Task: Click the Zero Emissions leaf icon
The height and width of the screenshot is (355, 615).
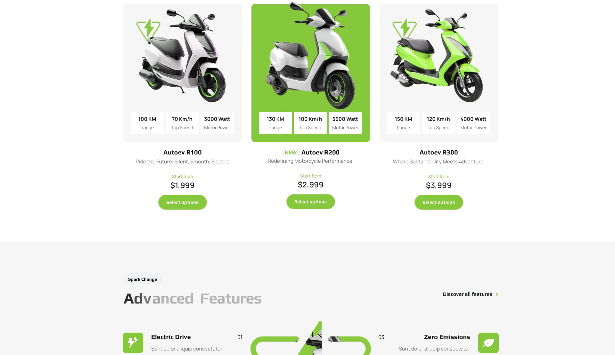Action: pos(488,343)
